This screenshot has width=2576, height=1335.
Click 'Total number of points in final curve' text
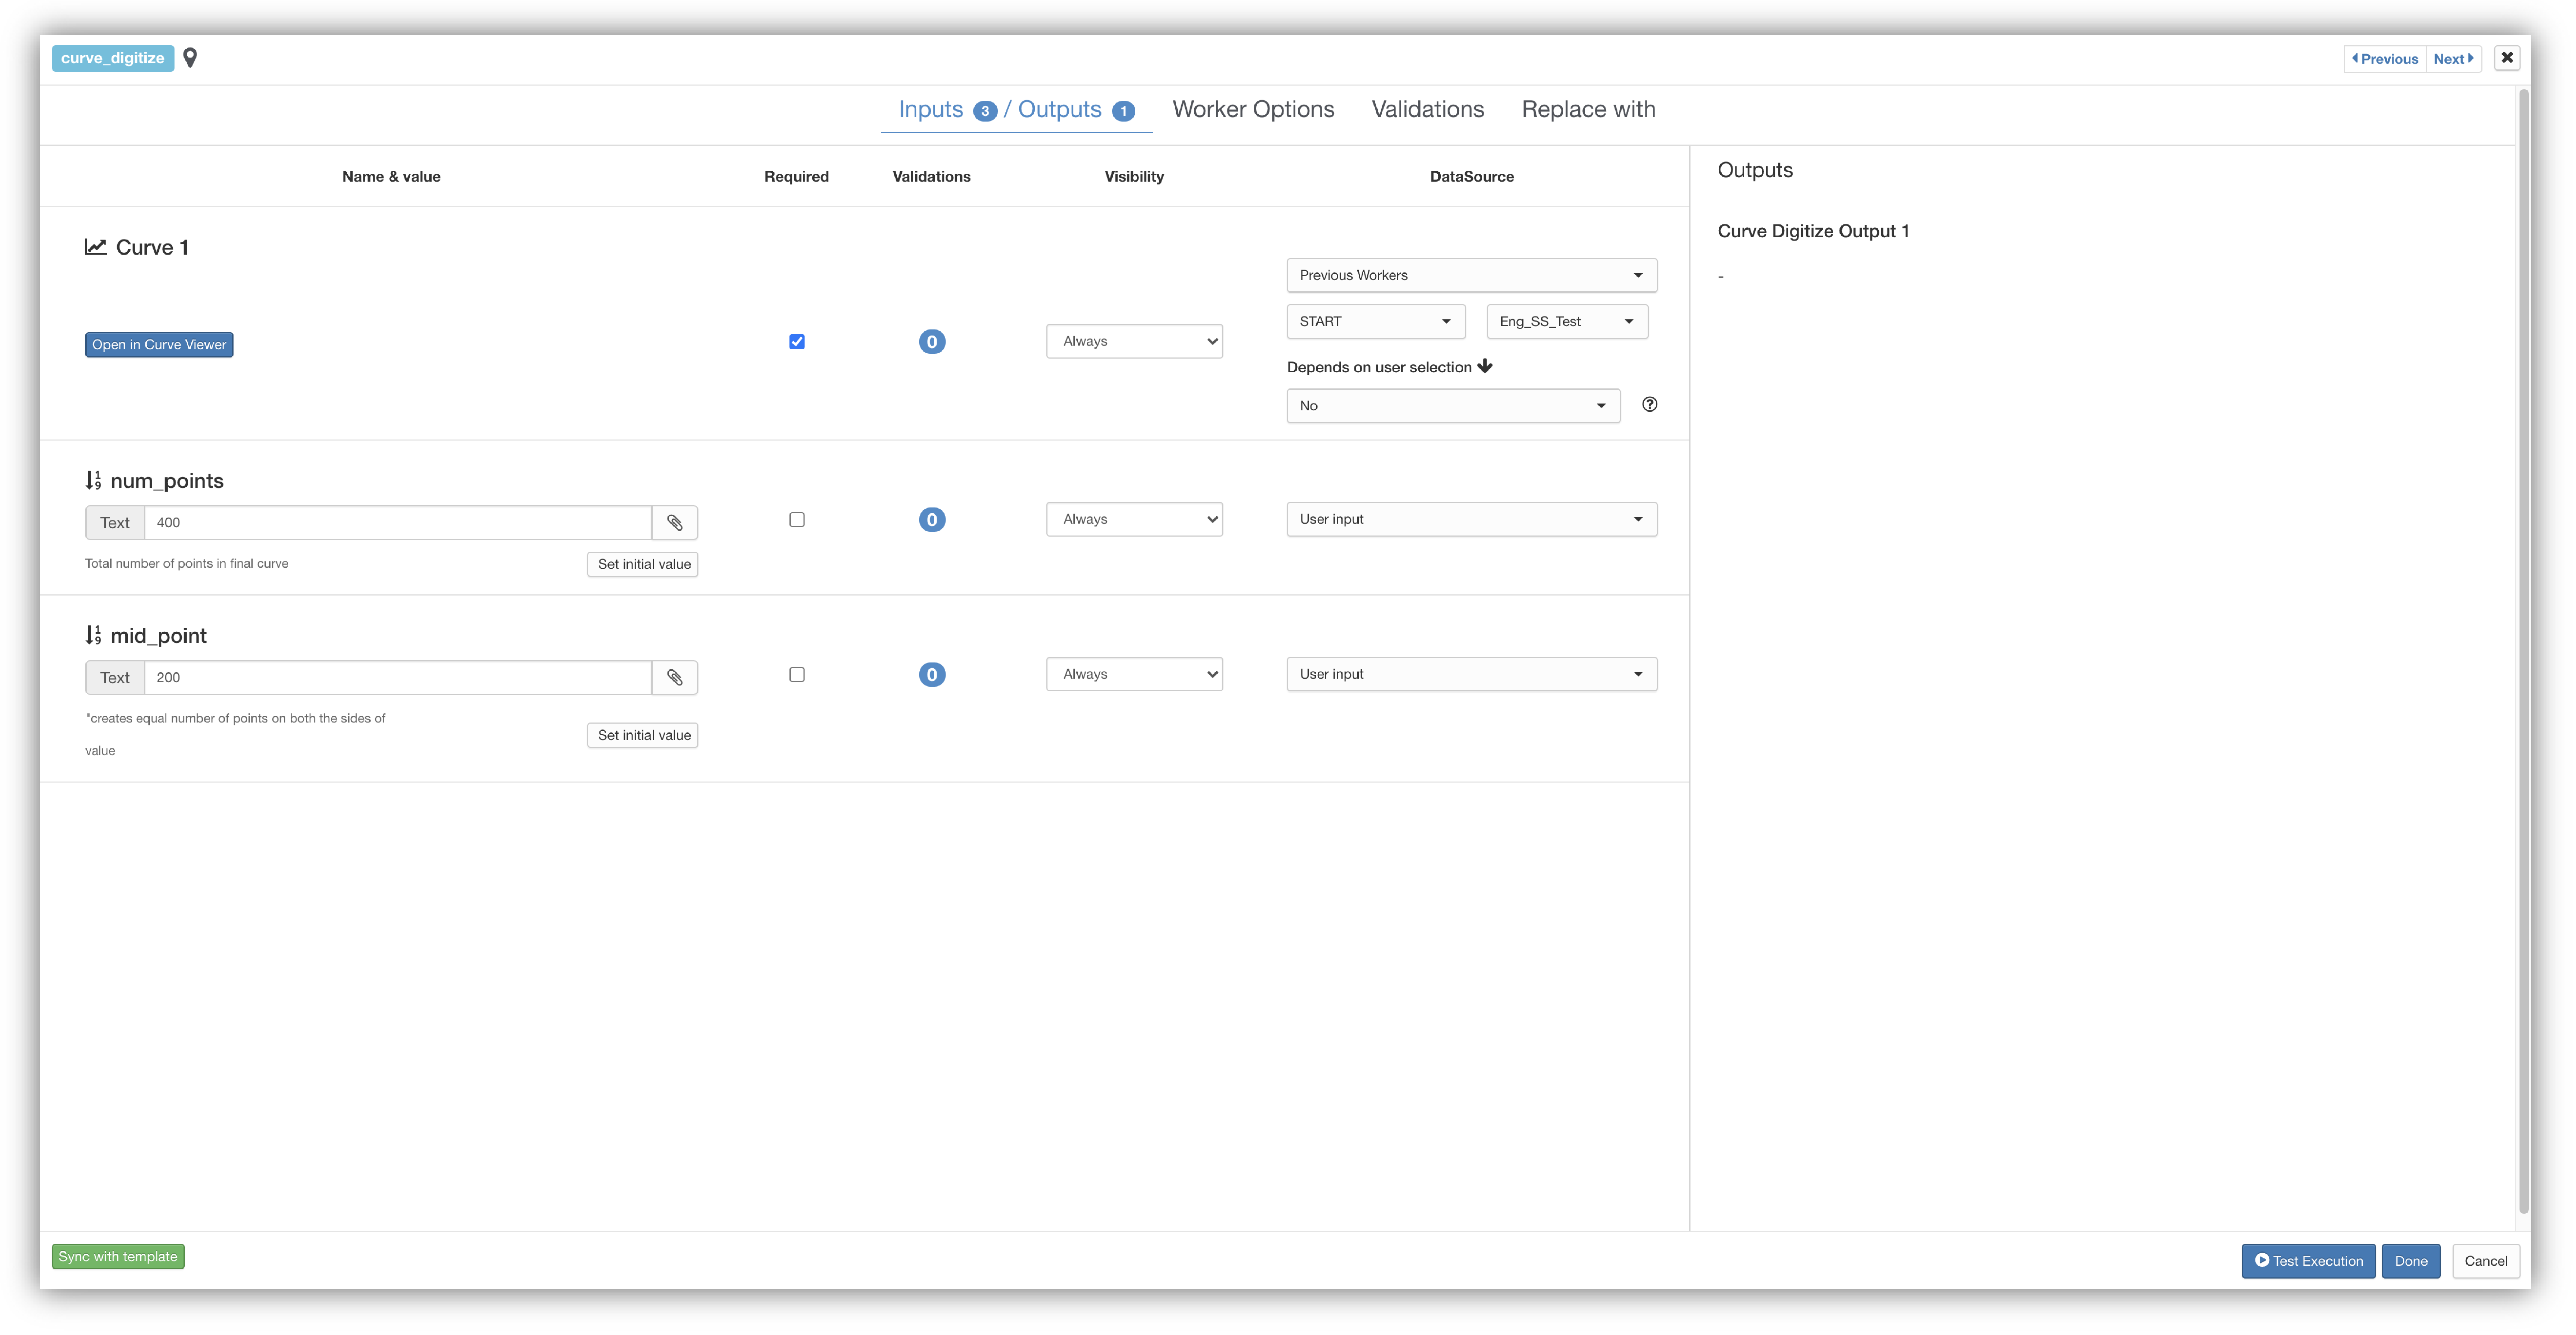[x=187, y=564]
